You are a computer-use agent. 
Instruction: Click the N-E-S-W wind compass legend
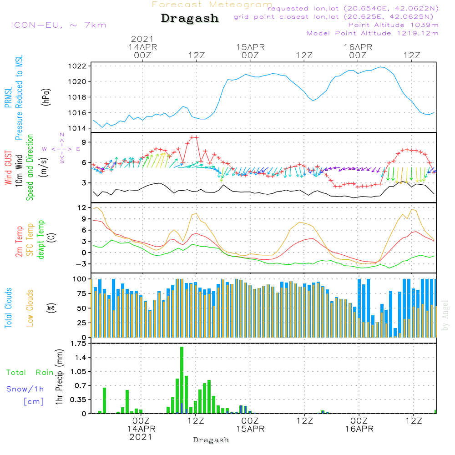coord(61,149)
